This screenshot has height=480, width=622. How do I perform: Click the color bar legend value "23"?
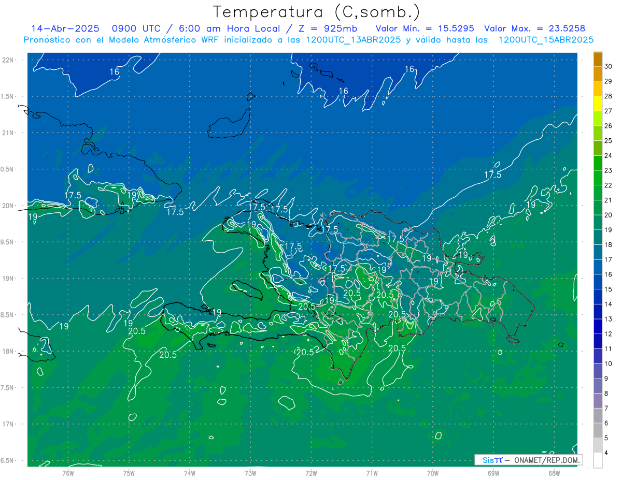click(609, 170)
